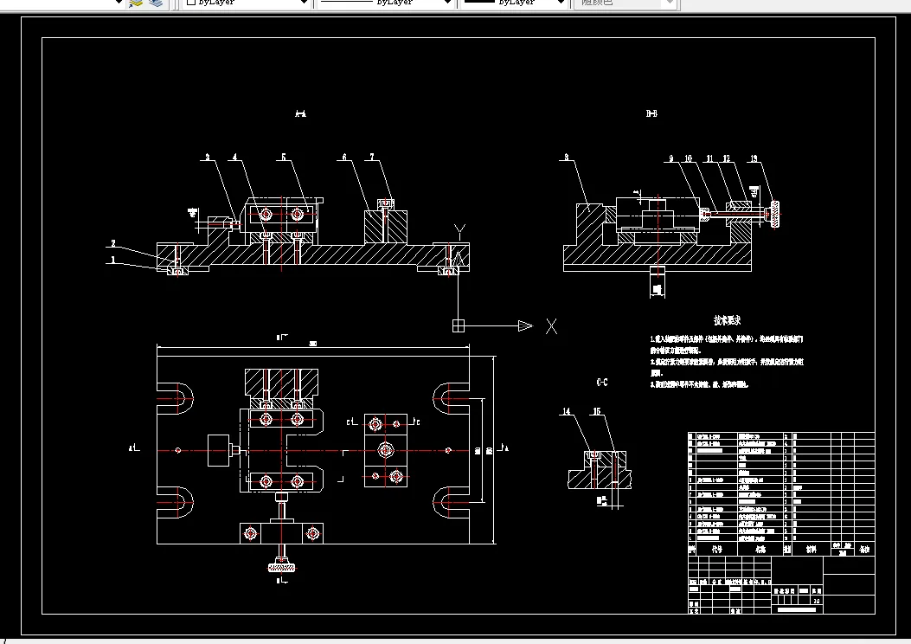
Task: Click the Y axis label of UCS icon
Action: pos(459,233)
